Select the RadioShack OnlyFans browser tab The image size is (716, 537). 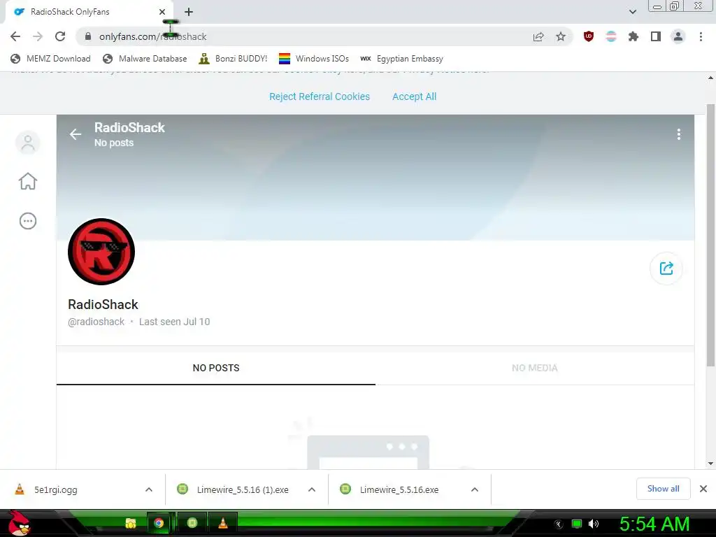tap(88, 12)
